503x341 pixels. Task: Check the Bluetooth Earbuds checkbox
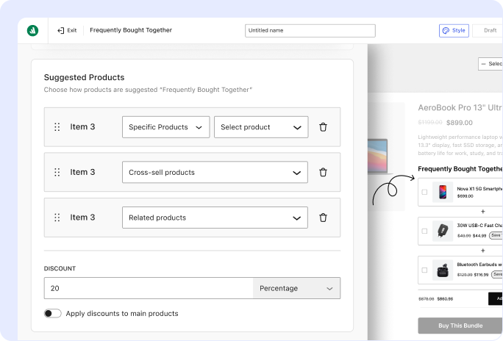click(x=424, y=270)
